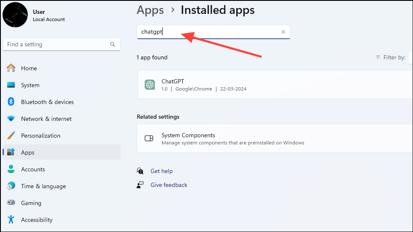Click the magnifier icon in Find a setting
The image size is (413, 232).
[x=113, y=44]
